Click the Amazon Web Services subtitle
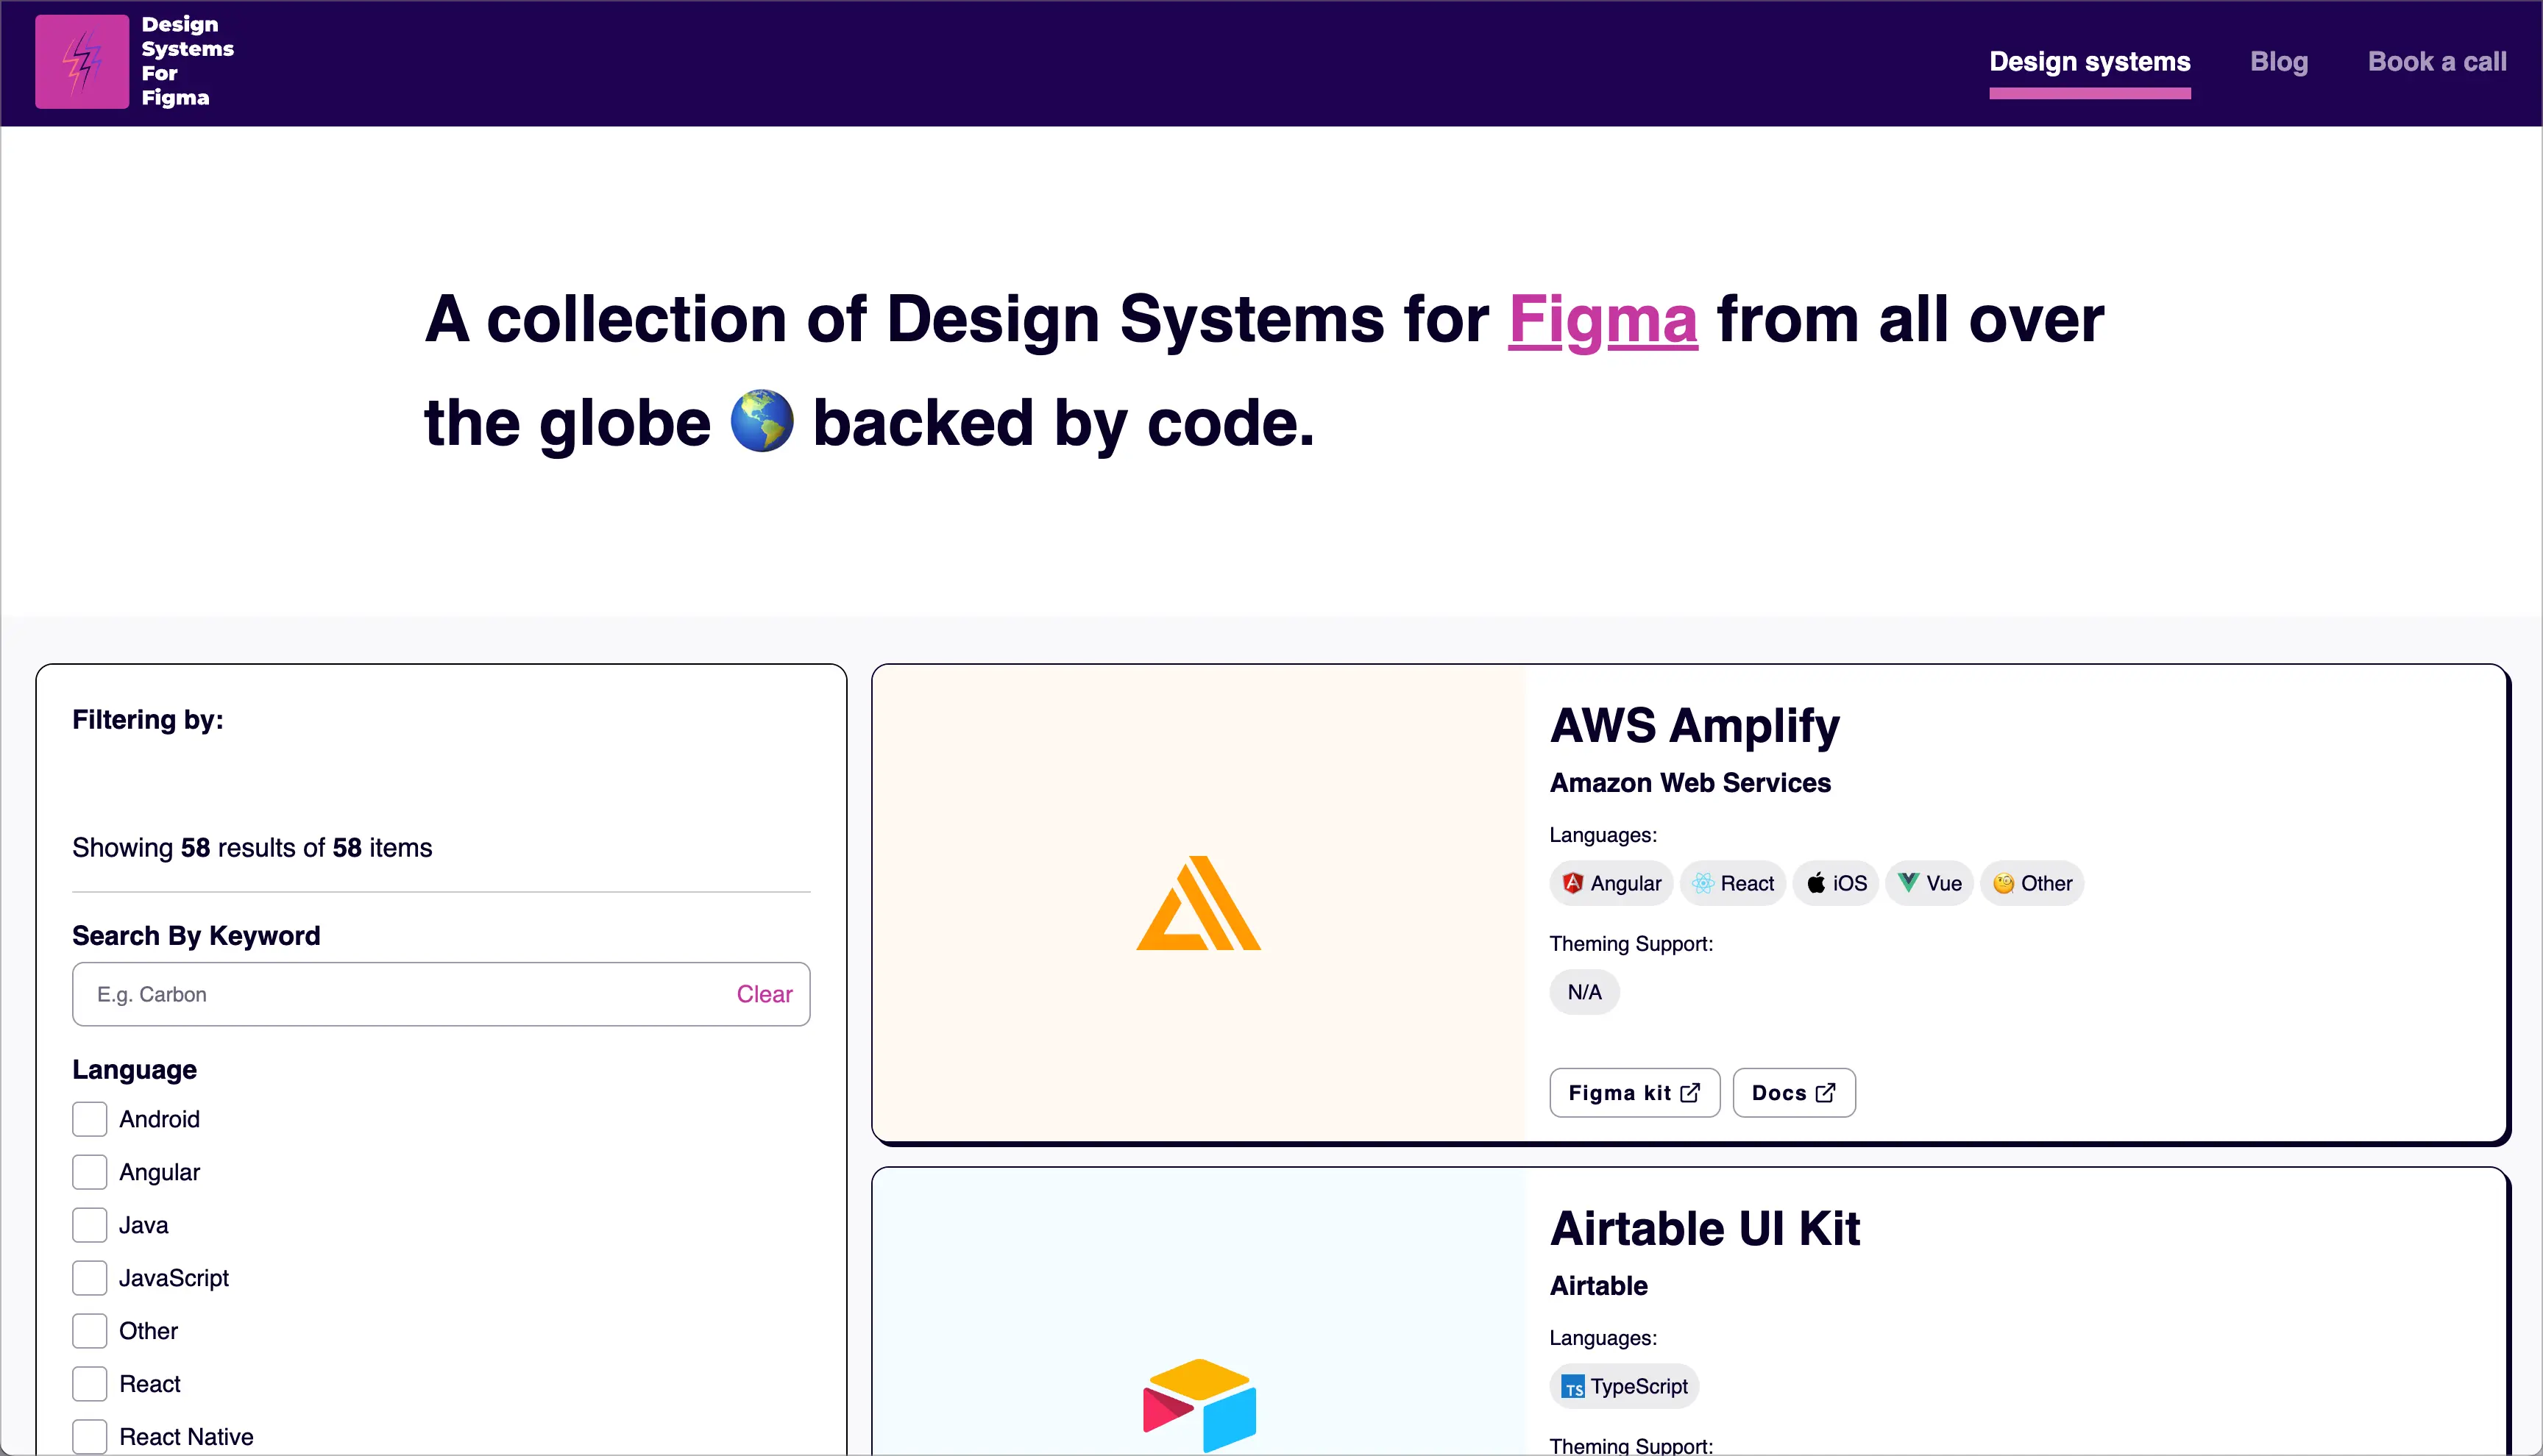 pyautogui.click(x=1689, y=783)
